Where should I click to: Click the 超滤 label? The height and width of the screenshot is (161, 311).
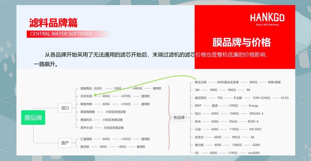pos(215,106)
